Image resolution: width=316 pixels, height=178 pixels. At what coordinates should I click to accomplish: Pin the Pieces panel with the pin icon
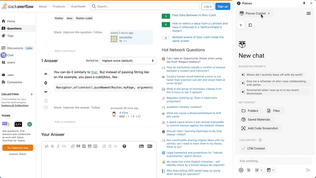point(304,3)
